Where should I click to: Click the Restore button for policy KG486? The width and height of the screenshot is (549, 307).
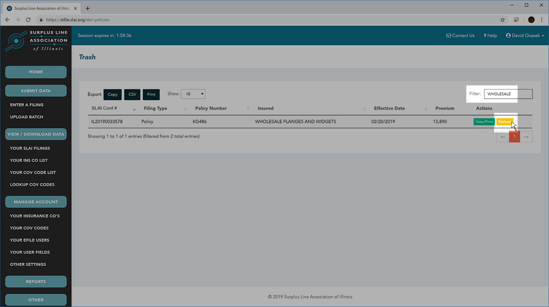(x=505, y=122)
